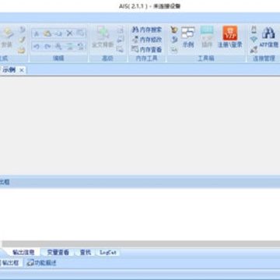Image resolution: width=280 pixels, height=280 pixels.
Task: Click the cut scissors icon in 编辑 group
Action: [x=37, y=33]
